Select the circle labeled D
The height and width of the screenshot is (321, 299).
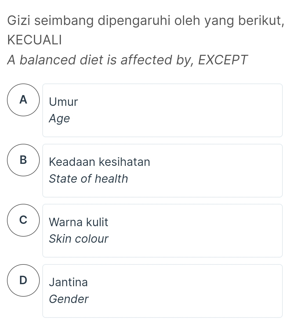click(23, 280)
